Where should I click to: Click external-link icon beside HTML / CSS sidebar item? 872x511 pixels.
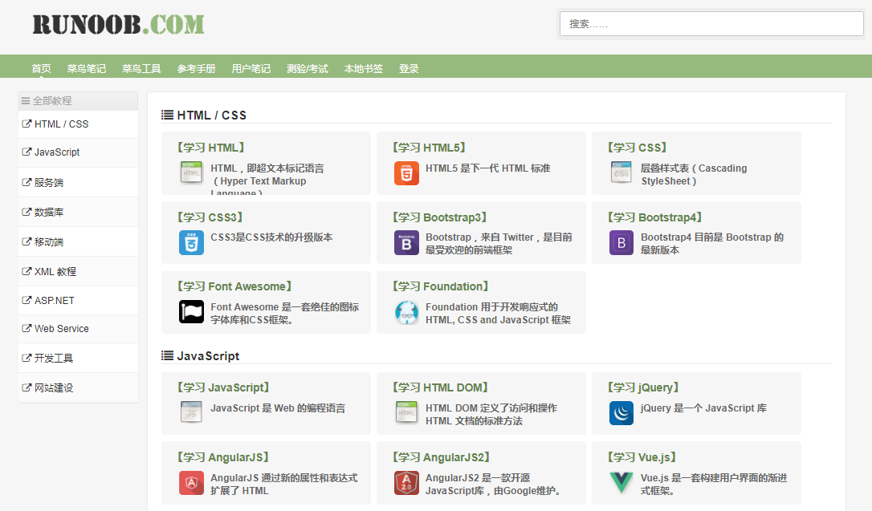tap(26, 124)
